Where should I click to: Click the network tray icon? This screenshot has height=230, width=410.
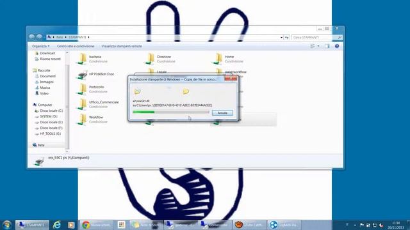coord(375,225)
